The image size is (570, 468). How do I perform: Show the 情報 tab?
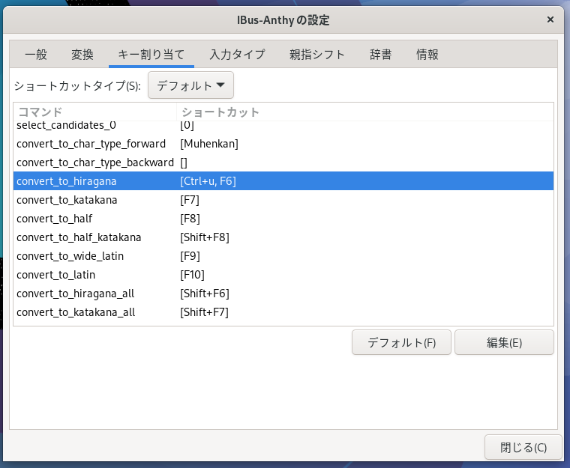[x=427, y=55]
